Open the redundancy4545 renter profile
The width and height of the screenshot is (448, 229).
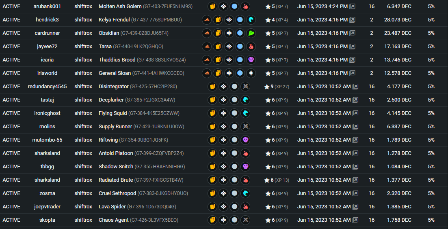pos(47,87)
